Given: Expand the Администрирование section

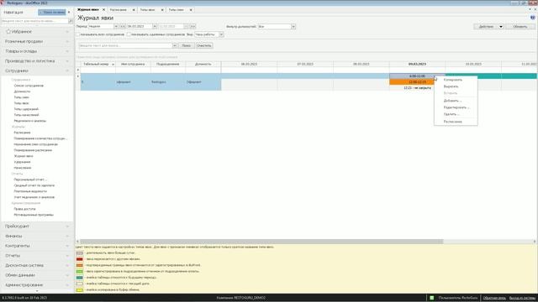Looking at the screenshot, I should pyautogui.click(x=37, y=285).
